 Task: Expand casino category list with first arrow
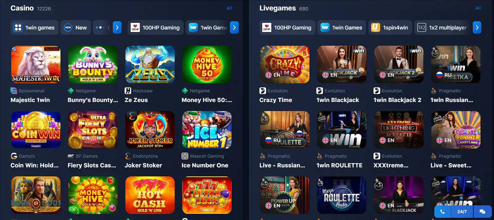117,27
